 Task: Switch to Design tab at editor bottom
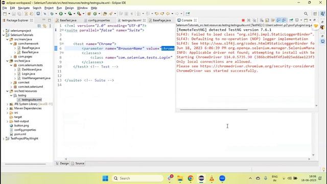click(x=62, y=164)
